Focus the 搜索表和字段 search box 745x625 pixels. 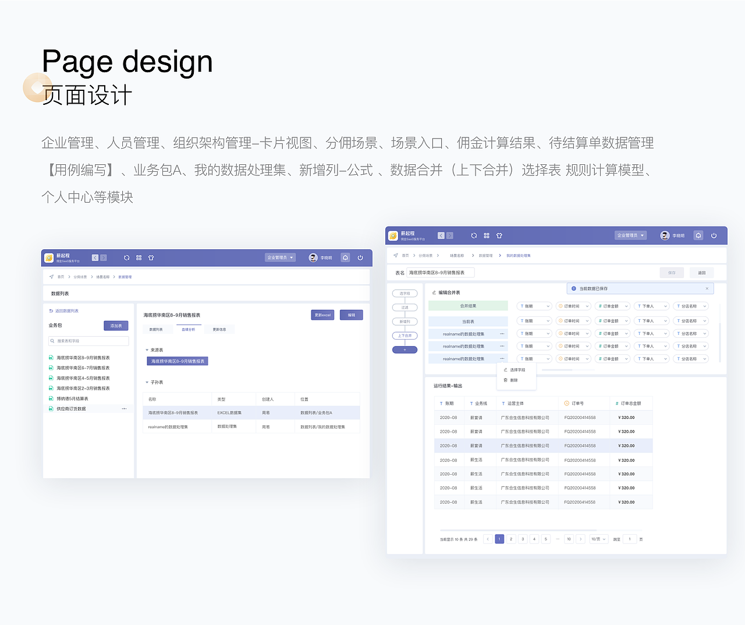(88, 341)
